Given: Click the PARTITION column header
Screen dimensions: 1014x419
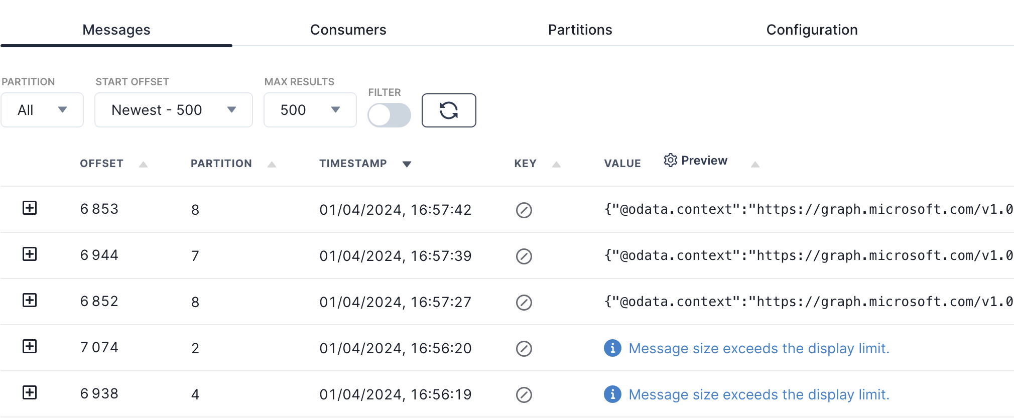Looking at the screenshot, I should pyautogui.click(x=221, y=164).
